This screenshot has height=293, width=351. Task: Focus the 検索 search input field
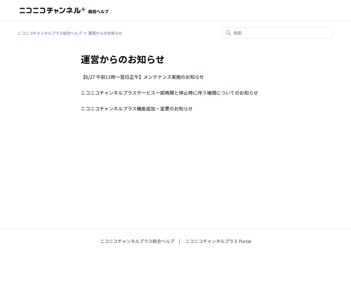click(x=277, y=33)
